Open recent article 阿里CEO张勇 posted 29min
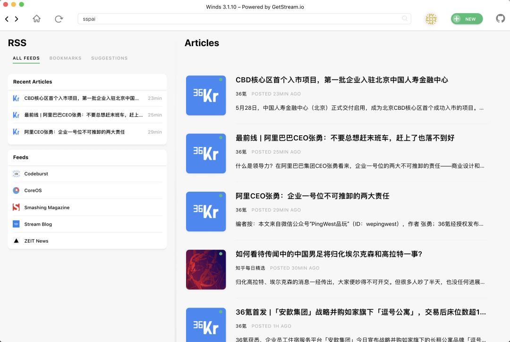 87,132
